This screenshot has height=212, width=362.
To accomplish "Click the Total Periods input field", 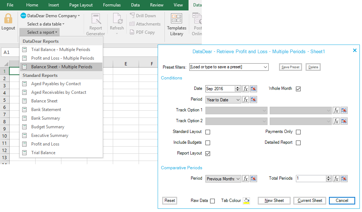I will pos(311,179).
